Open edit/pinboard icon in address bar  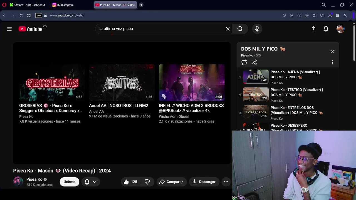292,16
